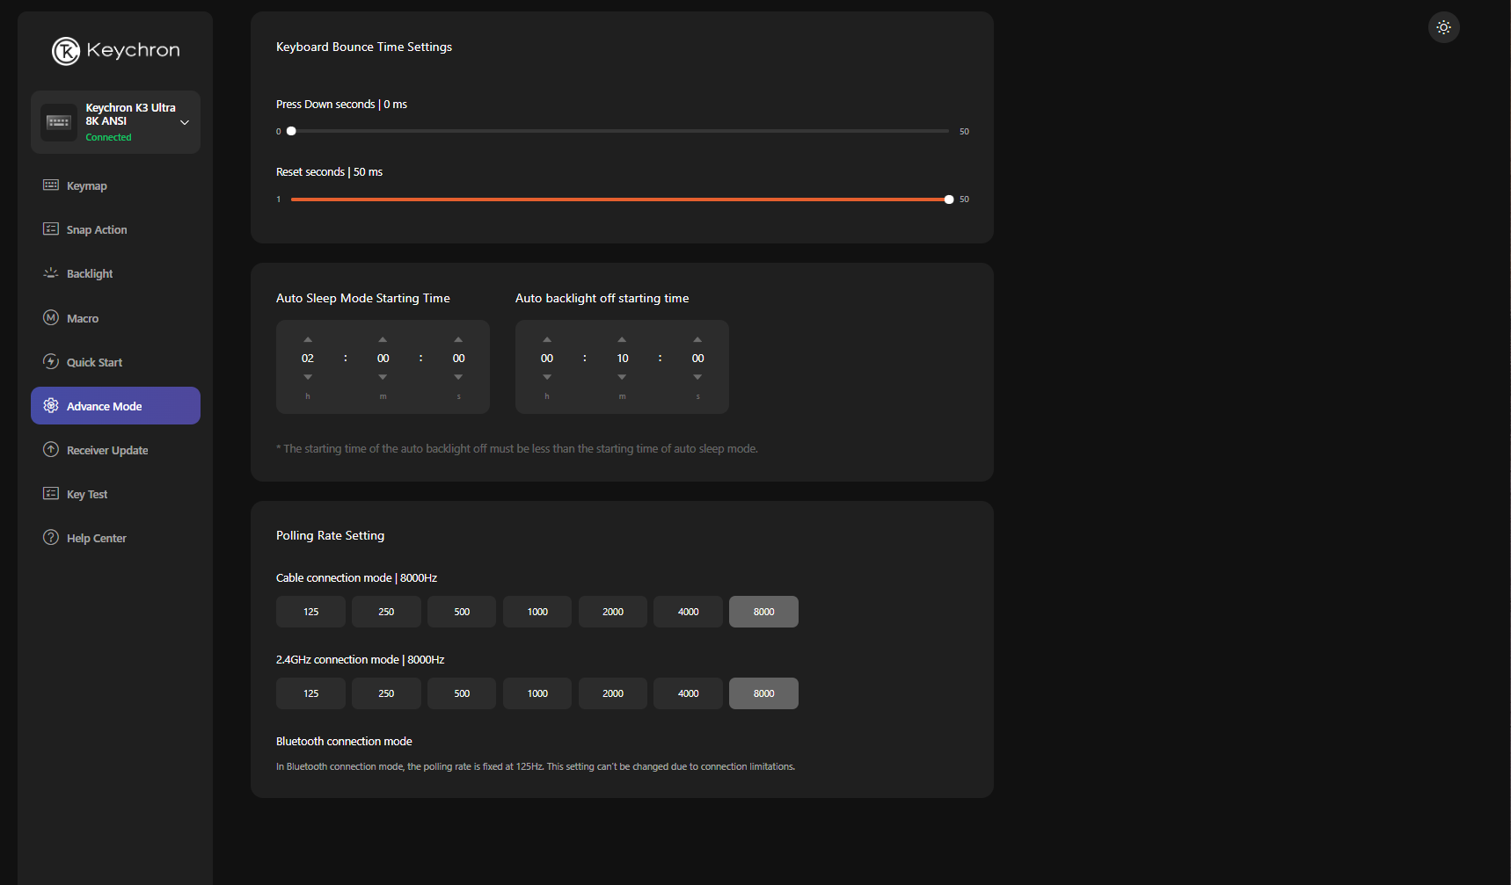Set 2.4GHz polling rate to 125
The height and width of the screenshot is (885, 1511).
coord(310,693)
